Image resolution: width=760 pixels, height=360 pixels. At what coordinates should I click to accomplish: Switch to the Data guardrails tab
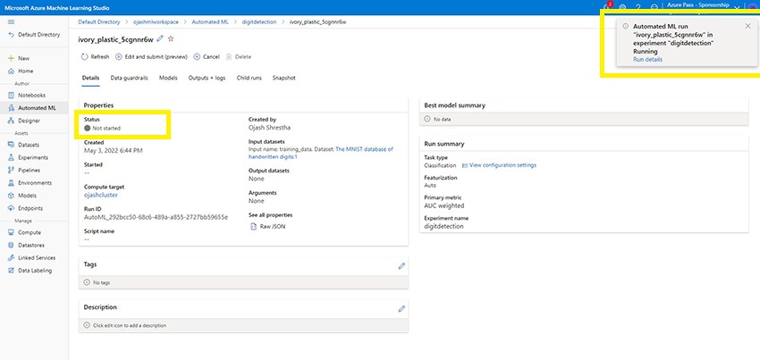[x=131, y=78]
